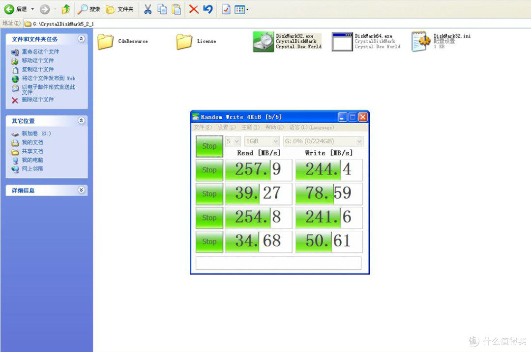Click the Copy toolbar icon

pos(162,9)
